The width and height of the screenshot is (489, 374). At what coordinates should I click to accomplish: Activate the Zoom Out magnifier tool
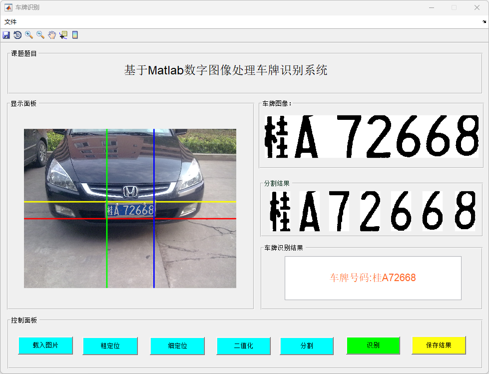pyautogui.click(x=40, y=35)
